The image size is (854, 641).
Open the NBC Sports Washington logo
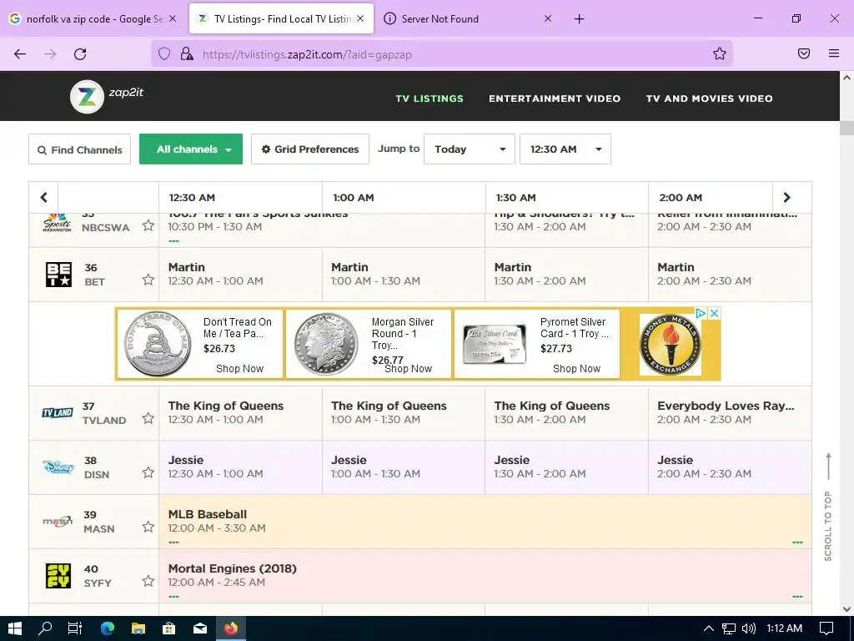(58, 222)
